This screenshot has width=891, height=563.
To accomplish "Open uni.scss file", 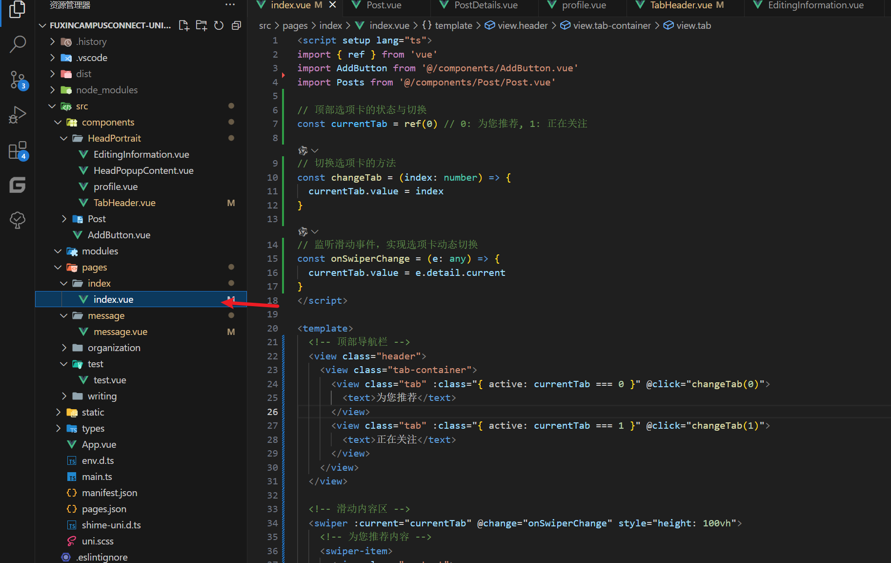I will point(141,541).
